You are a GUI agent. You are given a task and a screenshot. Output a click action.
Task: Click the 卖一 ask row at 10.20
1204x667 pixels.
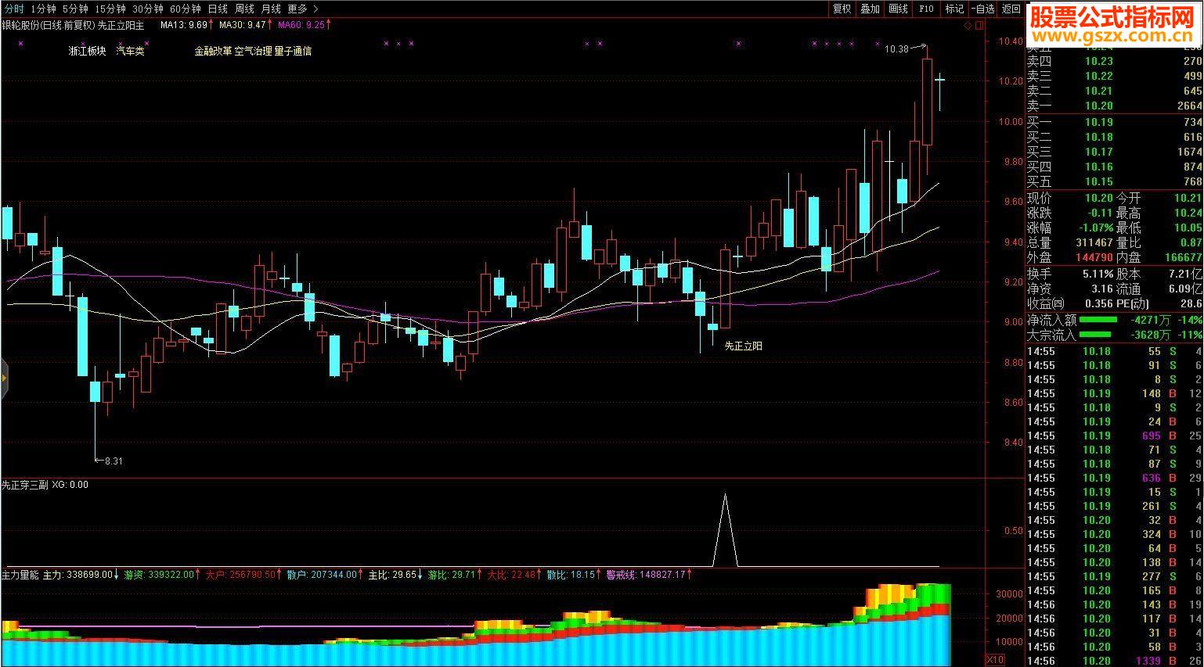[x=1114, y=106]
